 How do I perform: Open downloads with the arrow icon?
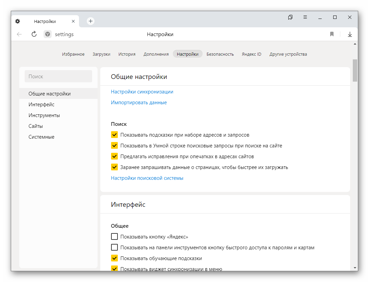click(x=350, y=34)
